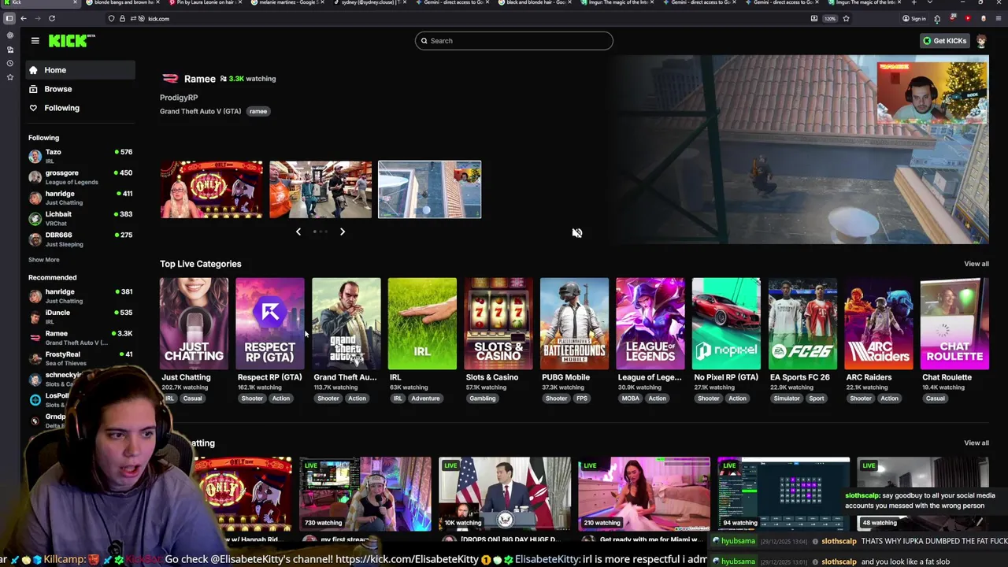The height and width of the screenshot is (567, 1008).
Task: Open the 10K watching live stream thumbnail
Action: click(505, 494)
